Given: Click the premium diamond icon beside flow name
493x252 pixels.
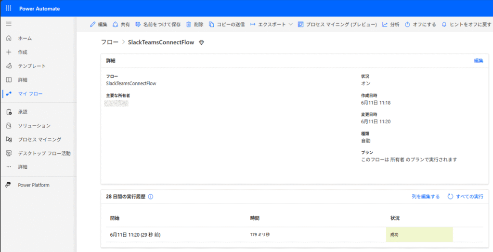Looking at the screenshot, I should click(202, 42).
